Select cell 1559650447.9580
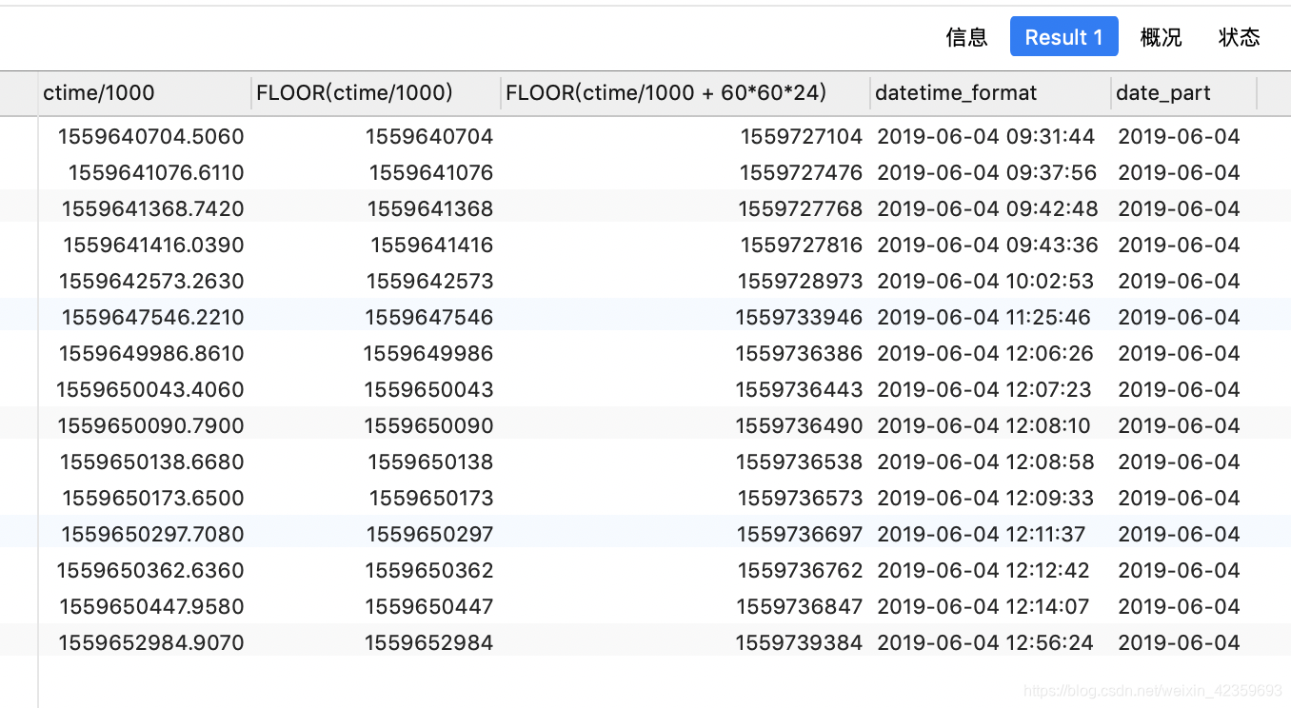1291x708 pixels. (151, 606)
